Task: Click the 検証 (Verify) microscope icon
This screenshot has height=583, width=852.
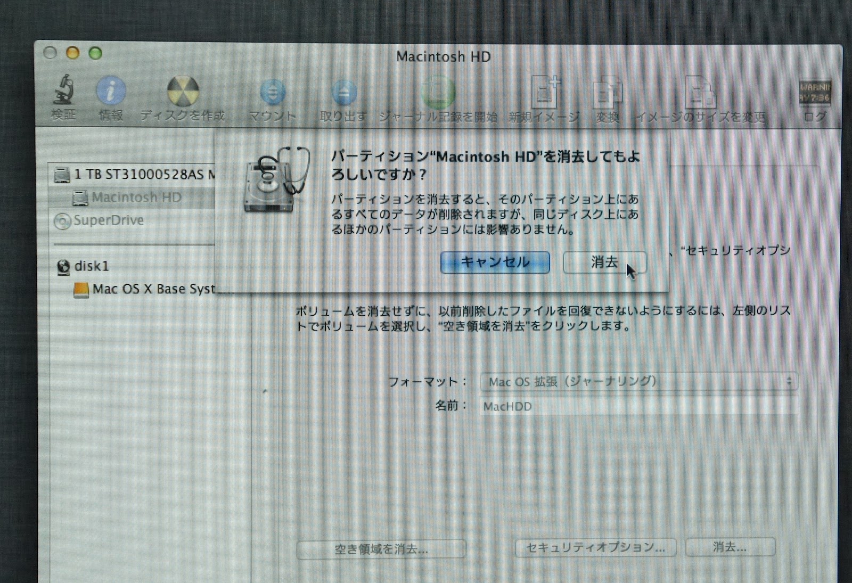Action: point(63,89)
